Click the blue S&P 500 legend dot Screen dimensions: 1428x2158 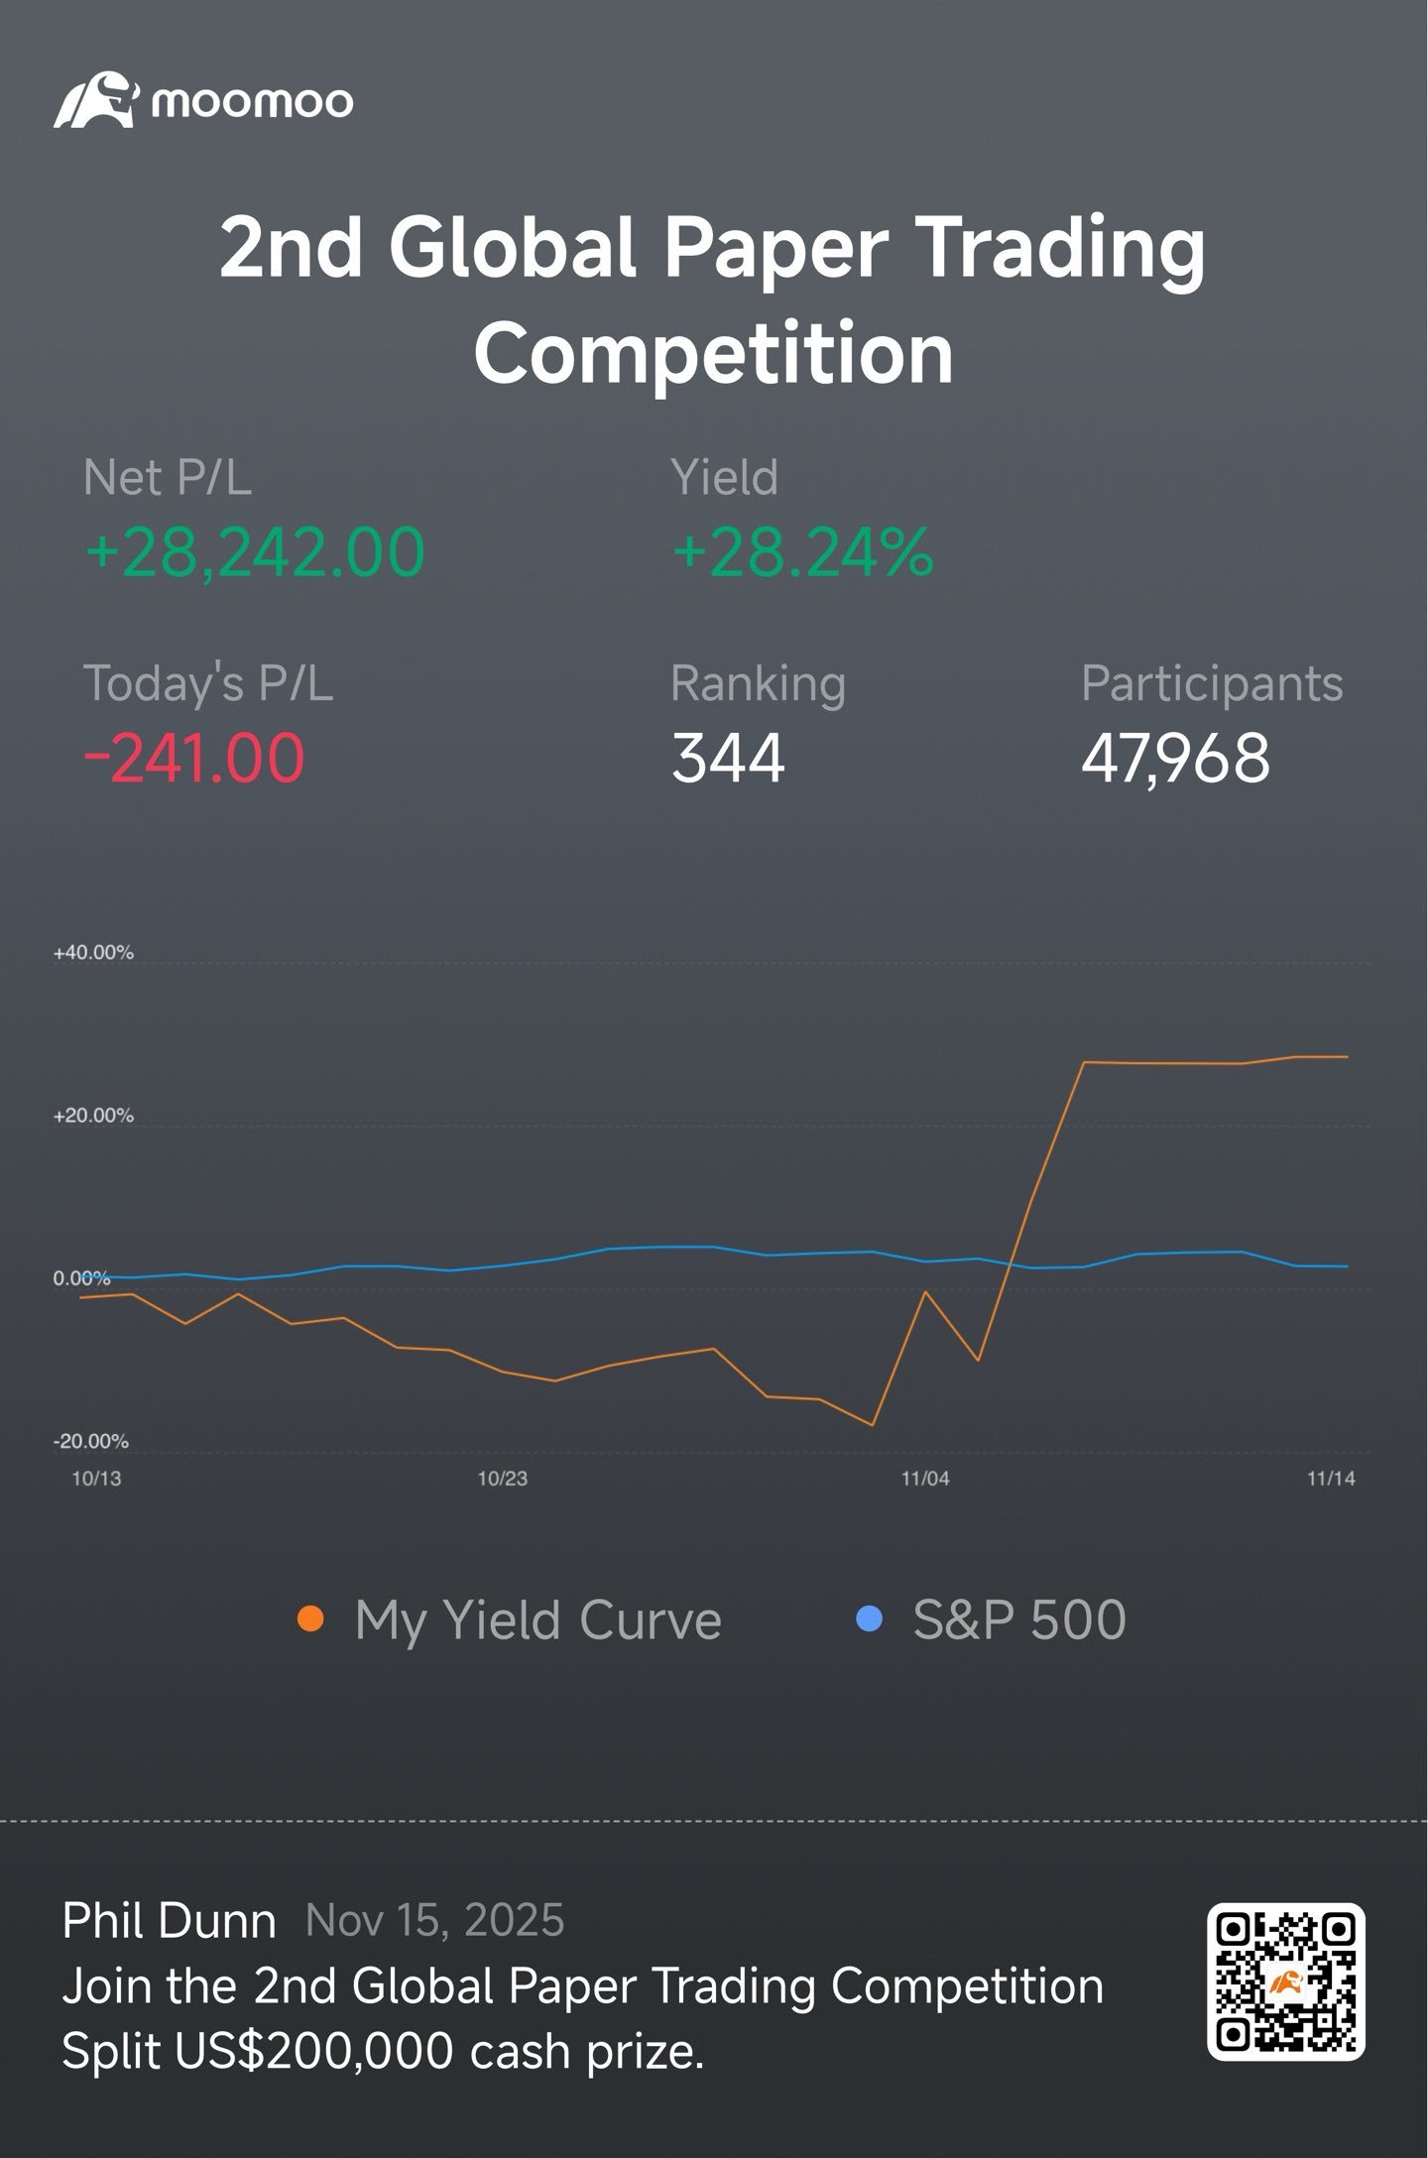(x=869, y=1619)
